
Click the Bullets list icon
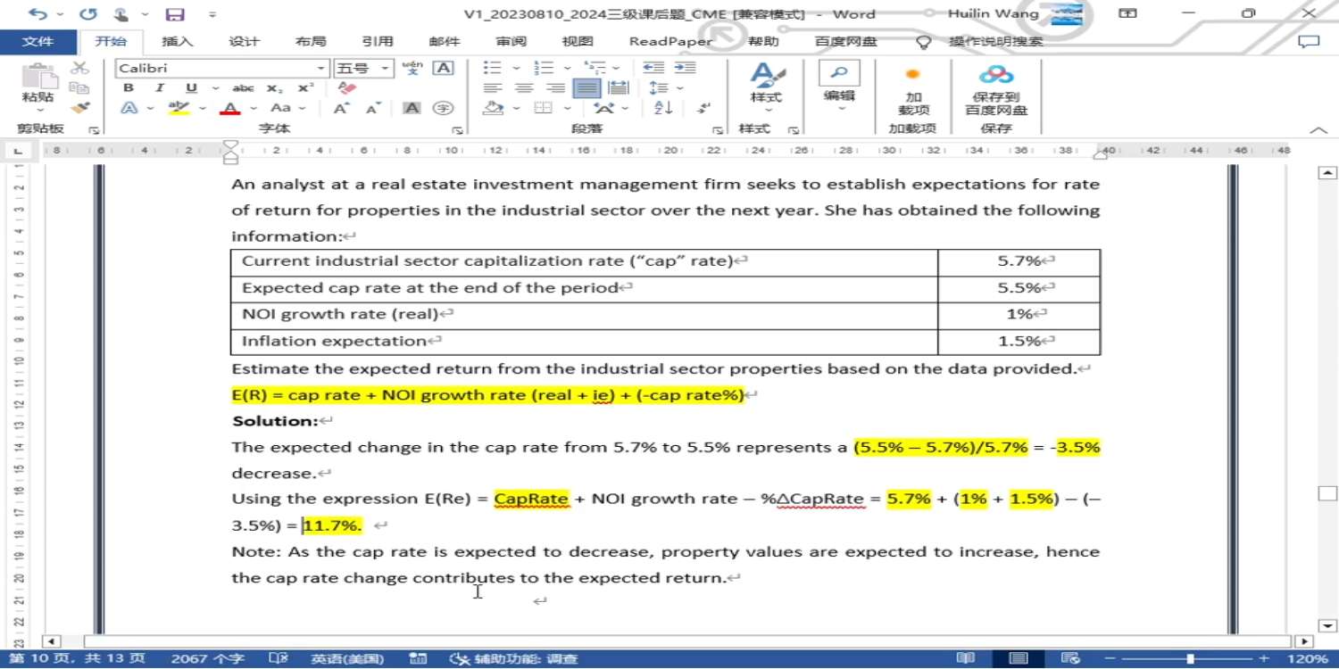pyautogui.click(x=492, y=68)
